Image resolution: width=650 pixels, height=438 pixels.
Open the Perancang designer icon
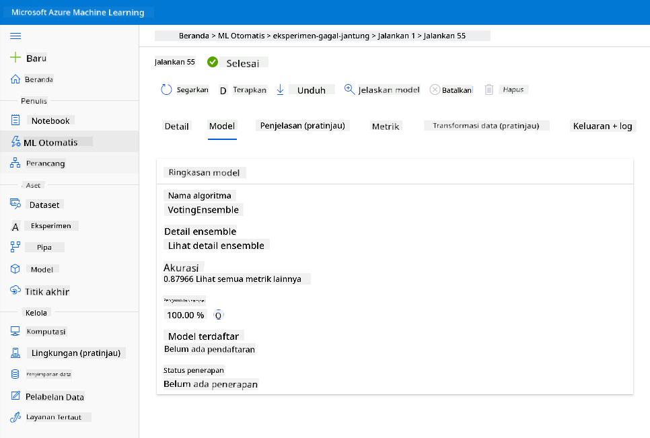pos(15,163)
